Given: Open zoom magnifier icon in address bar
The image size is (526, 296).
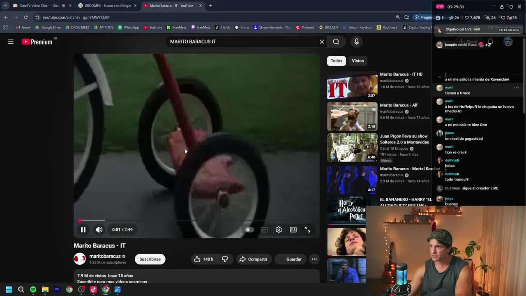Looking at the screenshot, I should [x=398, y=17].
